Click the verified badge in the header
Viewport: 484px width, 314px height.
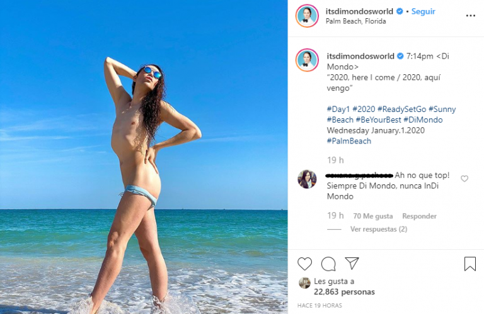(400, 11)
